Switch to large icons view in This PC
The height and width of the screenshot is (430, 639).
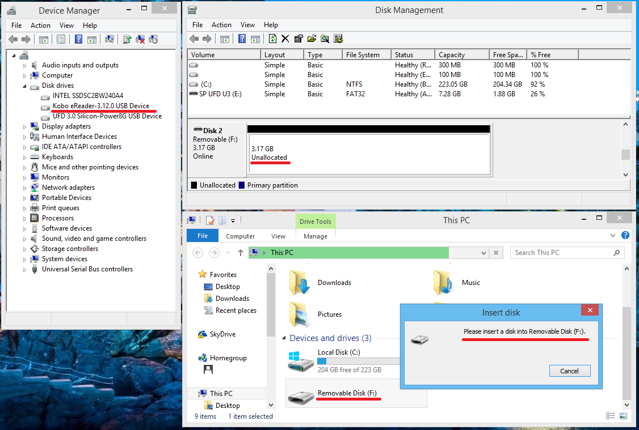coord(623,416)
